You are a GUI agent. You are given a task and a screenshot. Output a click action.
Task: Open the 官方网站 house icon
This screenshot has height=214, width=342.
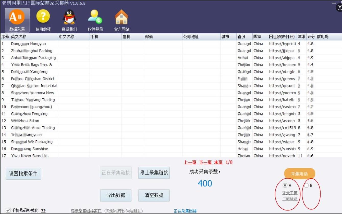[x=121, y=20]
